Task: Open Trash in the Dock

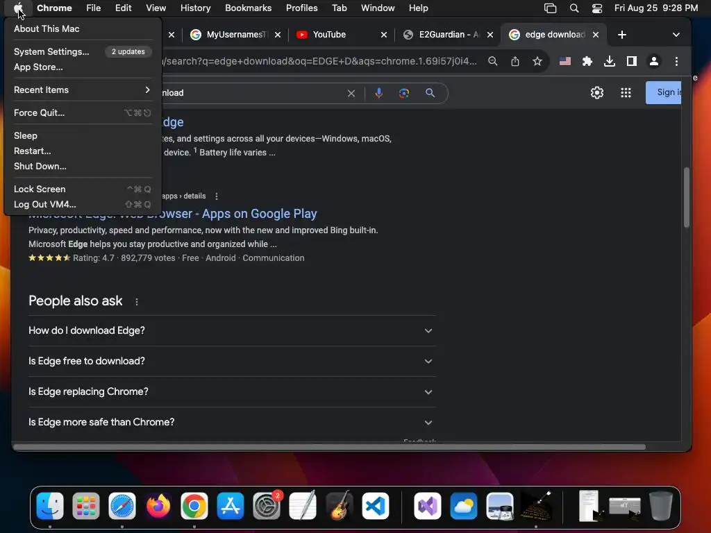Action: pos(661,506)
